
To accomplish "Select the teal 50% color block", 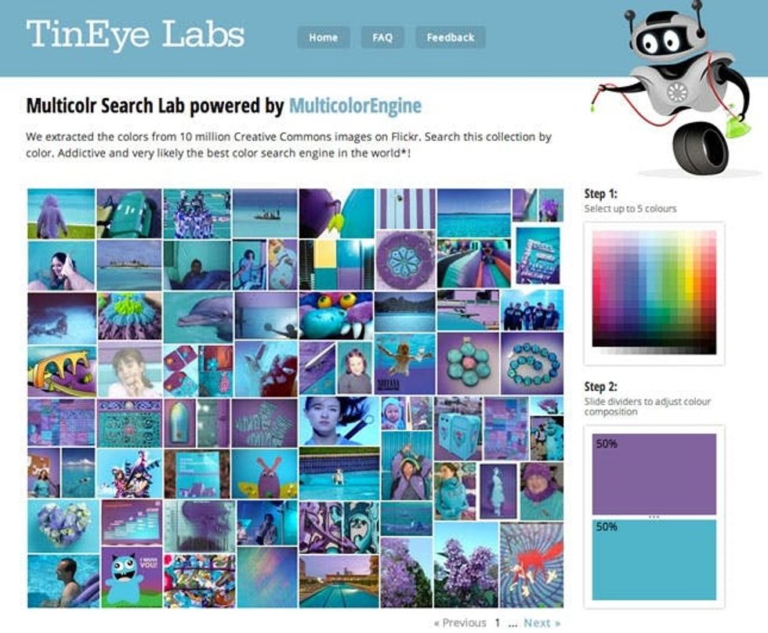I will [x=654, y=560].
